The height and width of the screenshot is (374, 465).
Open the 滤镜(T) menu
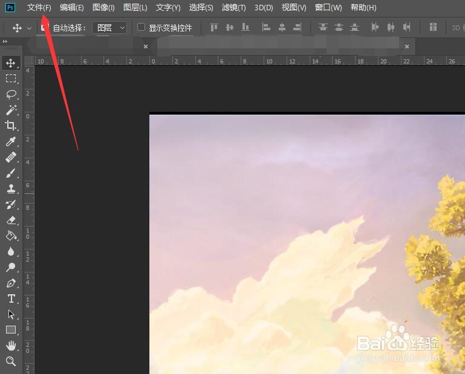click(x=233, y=7)
